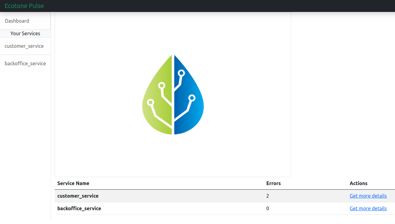Click the error count 2 cell
The image size is (395, 224).
[x=268, y=196]
